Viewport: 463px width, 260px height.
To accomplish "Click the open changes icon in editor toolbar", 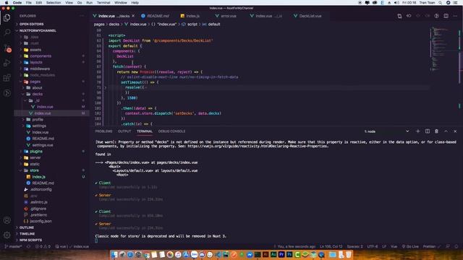I will tap(399, 16).
